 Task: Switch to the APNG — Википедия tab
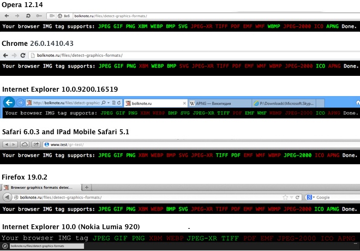(x=220, y=103)
